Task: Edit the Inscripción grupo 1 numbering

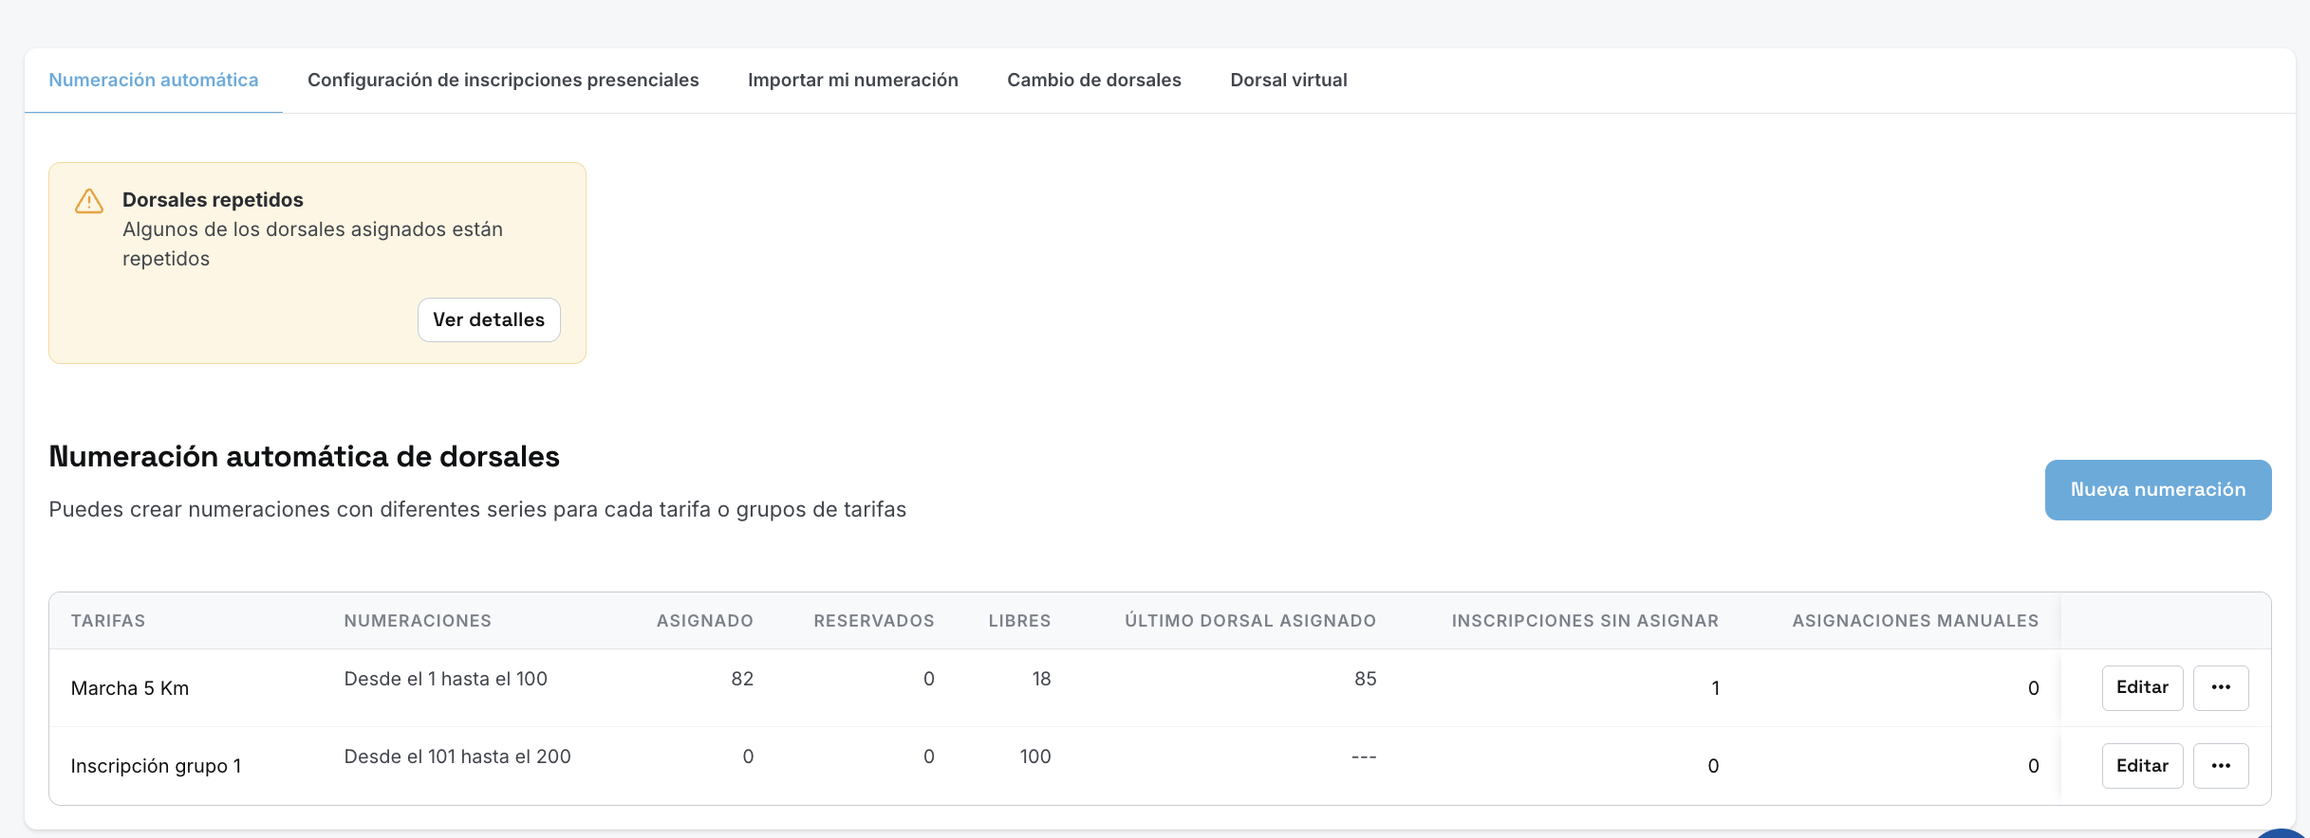Action: 2143,766
